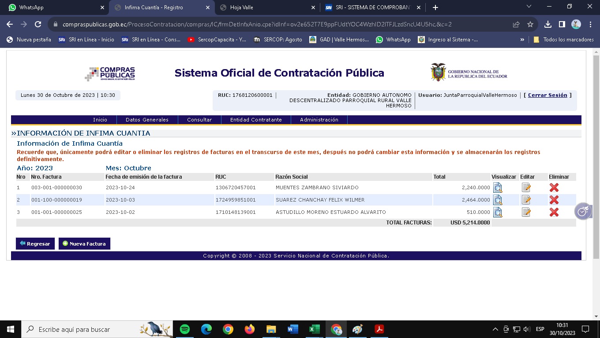Image resolution: width=600 pixels, height=338 pixels.
Task: Add a Nueva Factura
Action: coord(84,244)
